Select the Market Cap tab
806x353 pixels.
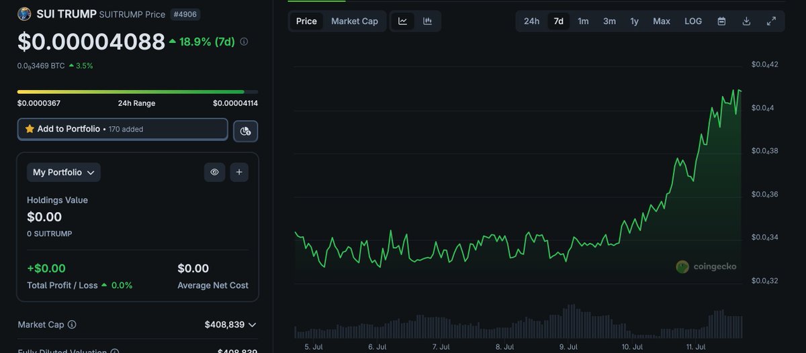(355, 21)
